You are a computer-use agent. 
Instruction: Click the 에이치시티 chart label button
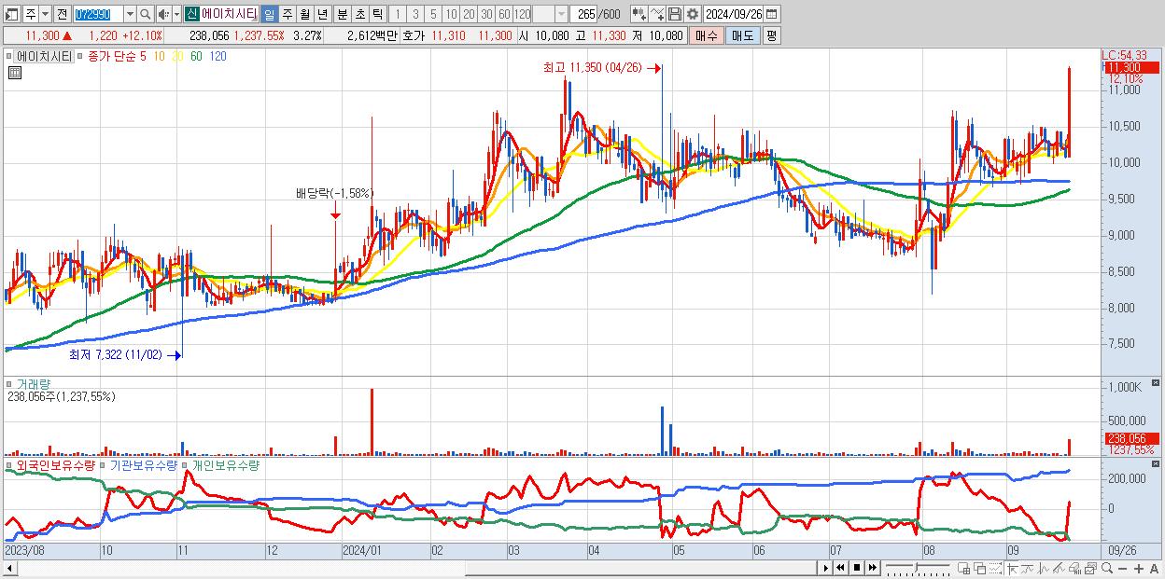click(44, 56)
